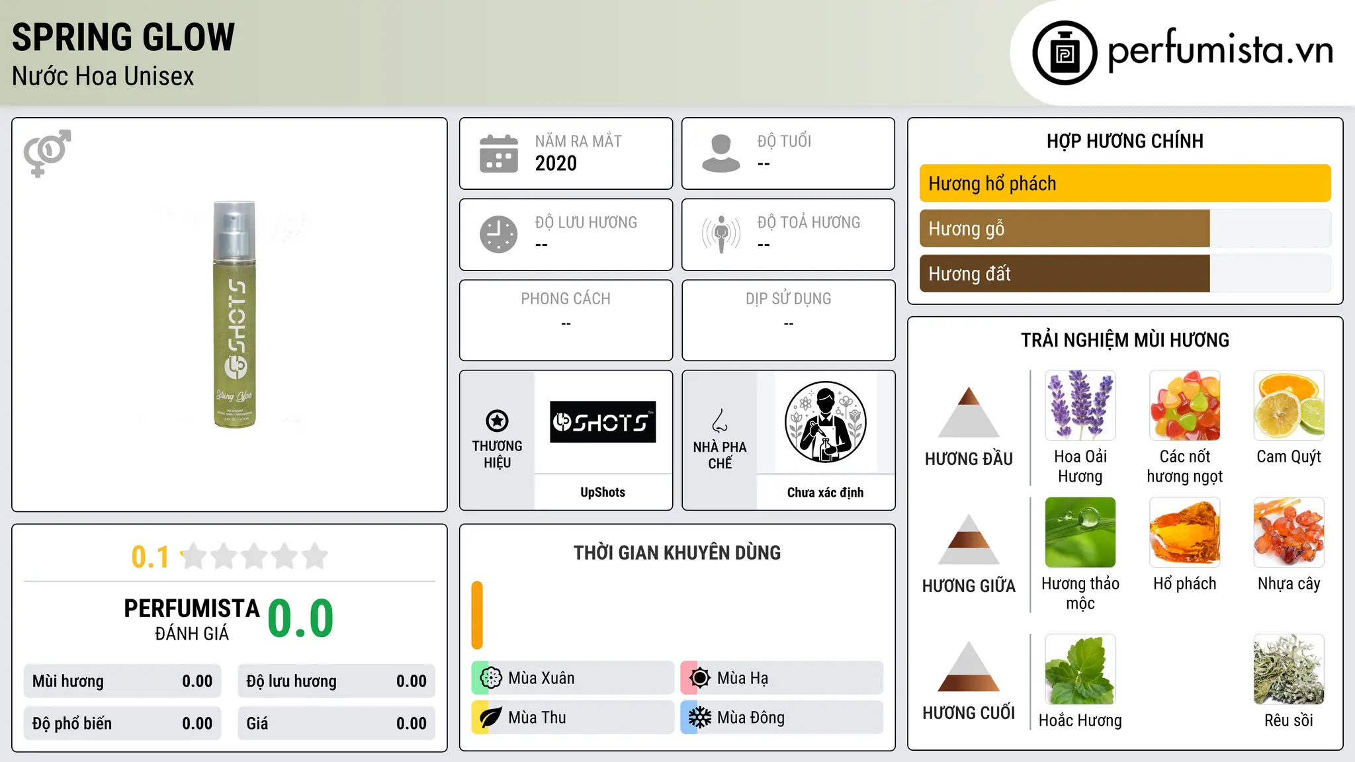Select the Hoa Oải Hương note image
Screen dimensions: 1355x762
tap(1080, 405)
